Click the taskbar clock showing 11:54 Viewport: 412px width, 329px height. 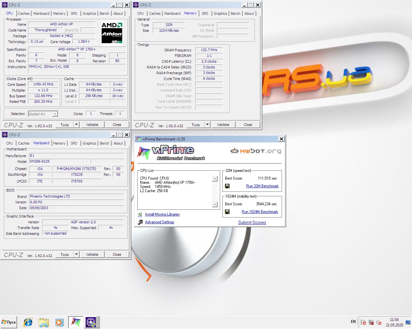click(x=394, y=320)
